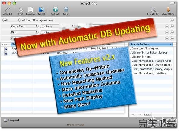Add a rule using the top plus button
This screenshot has width=181, height=132.
[172, 20]
